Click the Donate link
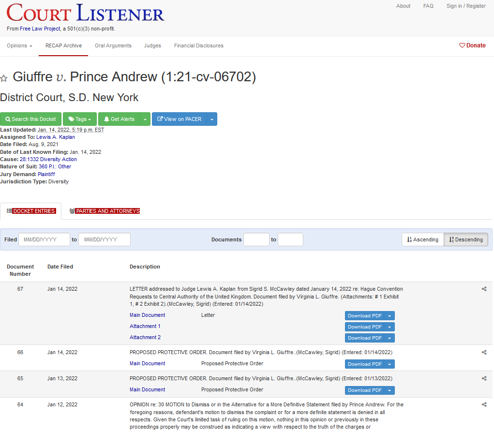 pos(472,45)
